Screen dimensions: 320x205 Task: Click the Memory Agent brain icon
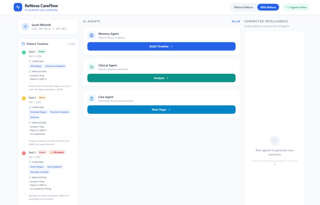[x=91, y=35]
